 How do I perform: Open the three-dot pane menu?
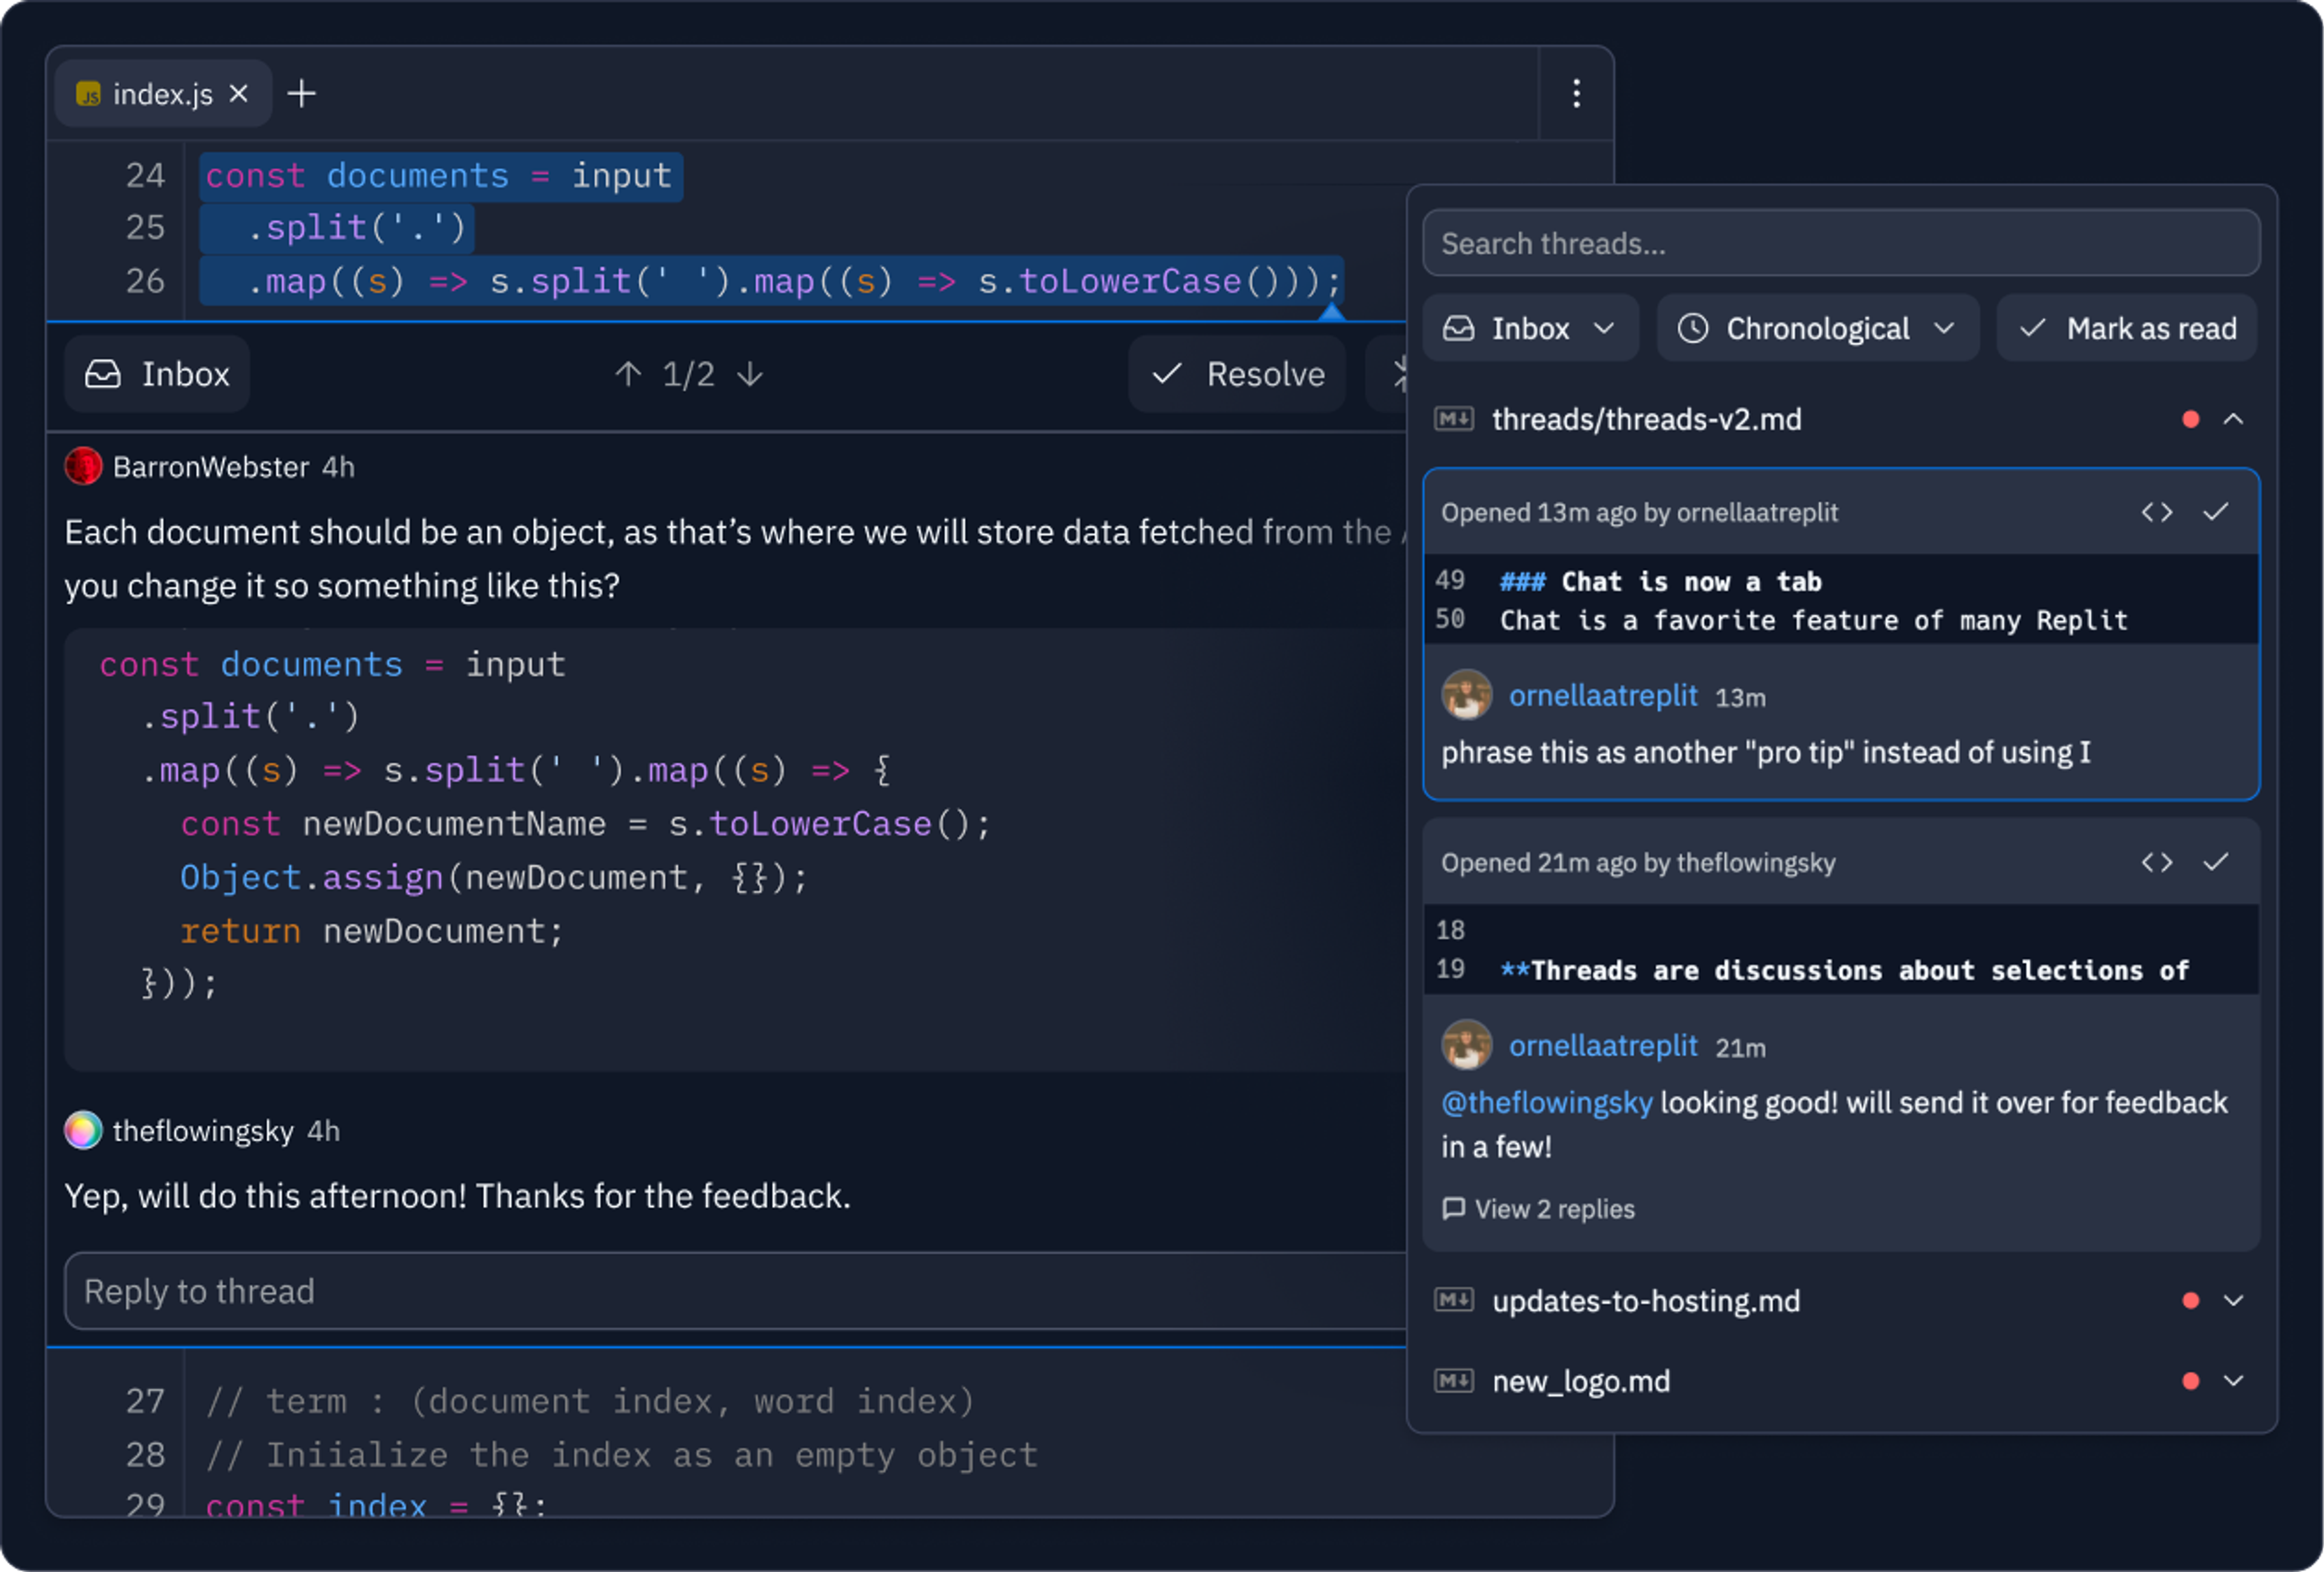pyautogui.click(x=1576, y=94)
